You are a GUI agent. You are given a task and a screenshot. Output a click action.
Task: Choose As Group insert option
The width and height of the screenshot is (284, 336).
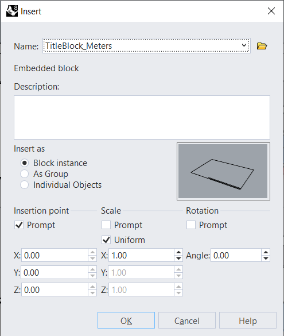(25, 174)
